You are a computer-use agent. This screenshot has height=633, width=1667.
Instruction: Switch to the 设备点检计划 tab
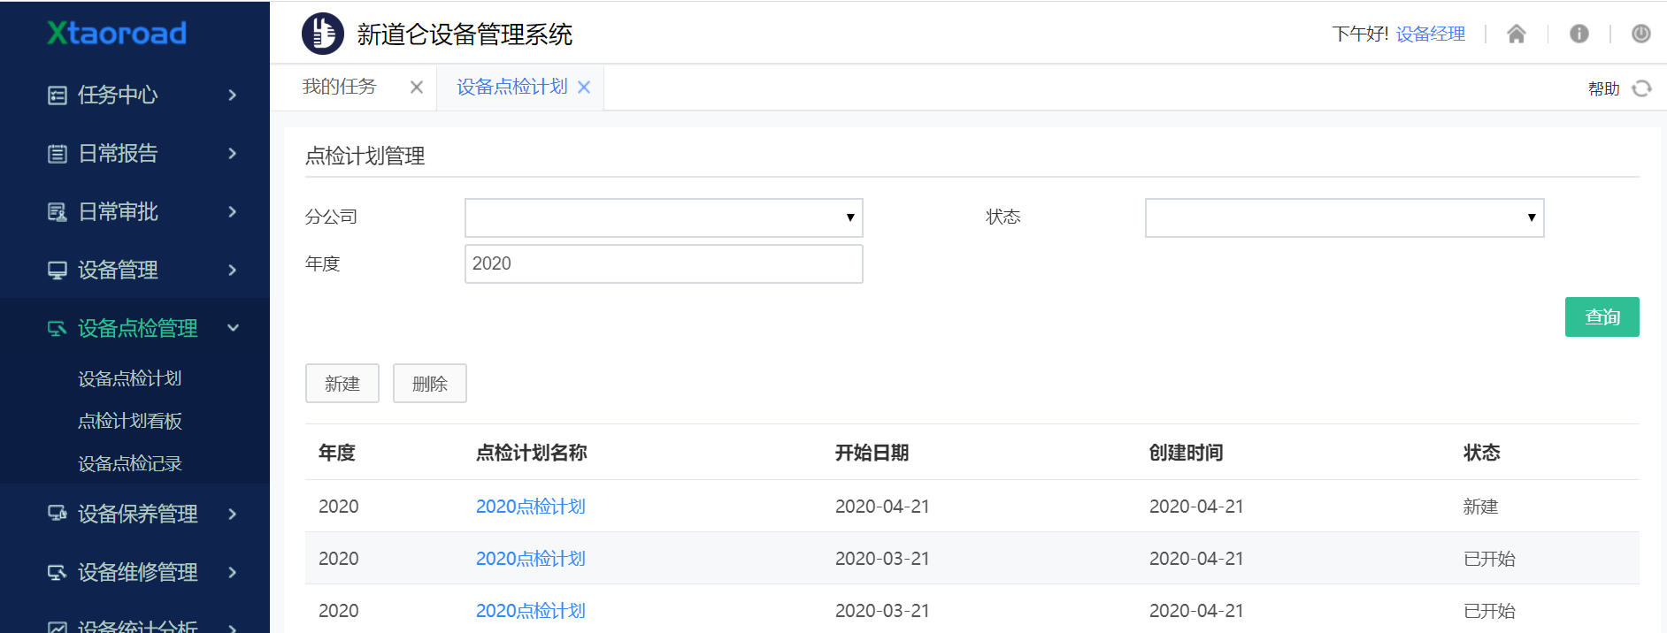coord(512,87)
